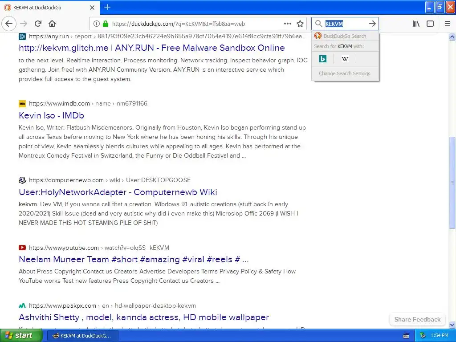The width and height of the screenshot is (456, 342).
Task: Open the Firefox hamburger menu
Action: (x=448, y=24)
